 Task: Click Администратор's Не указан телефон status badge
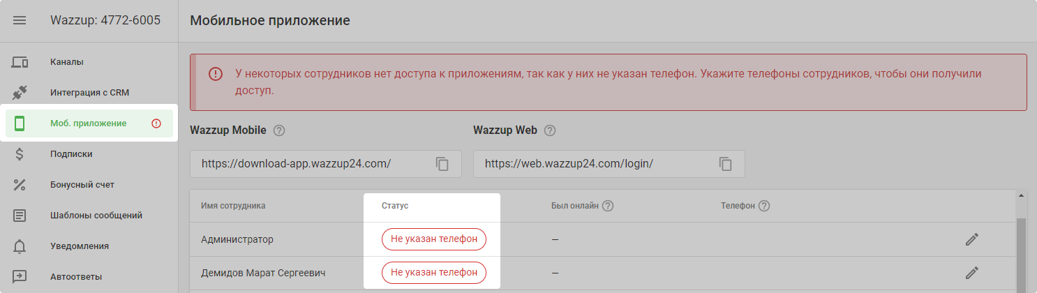433,239
